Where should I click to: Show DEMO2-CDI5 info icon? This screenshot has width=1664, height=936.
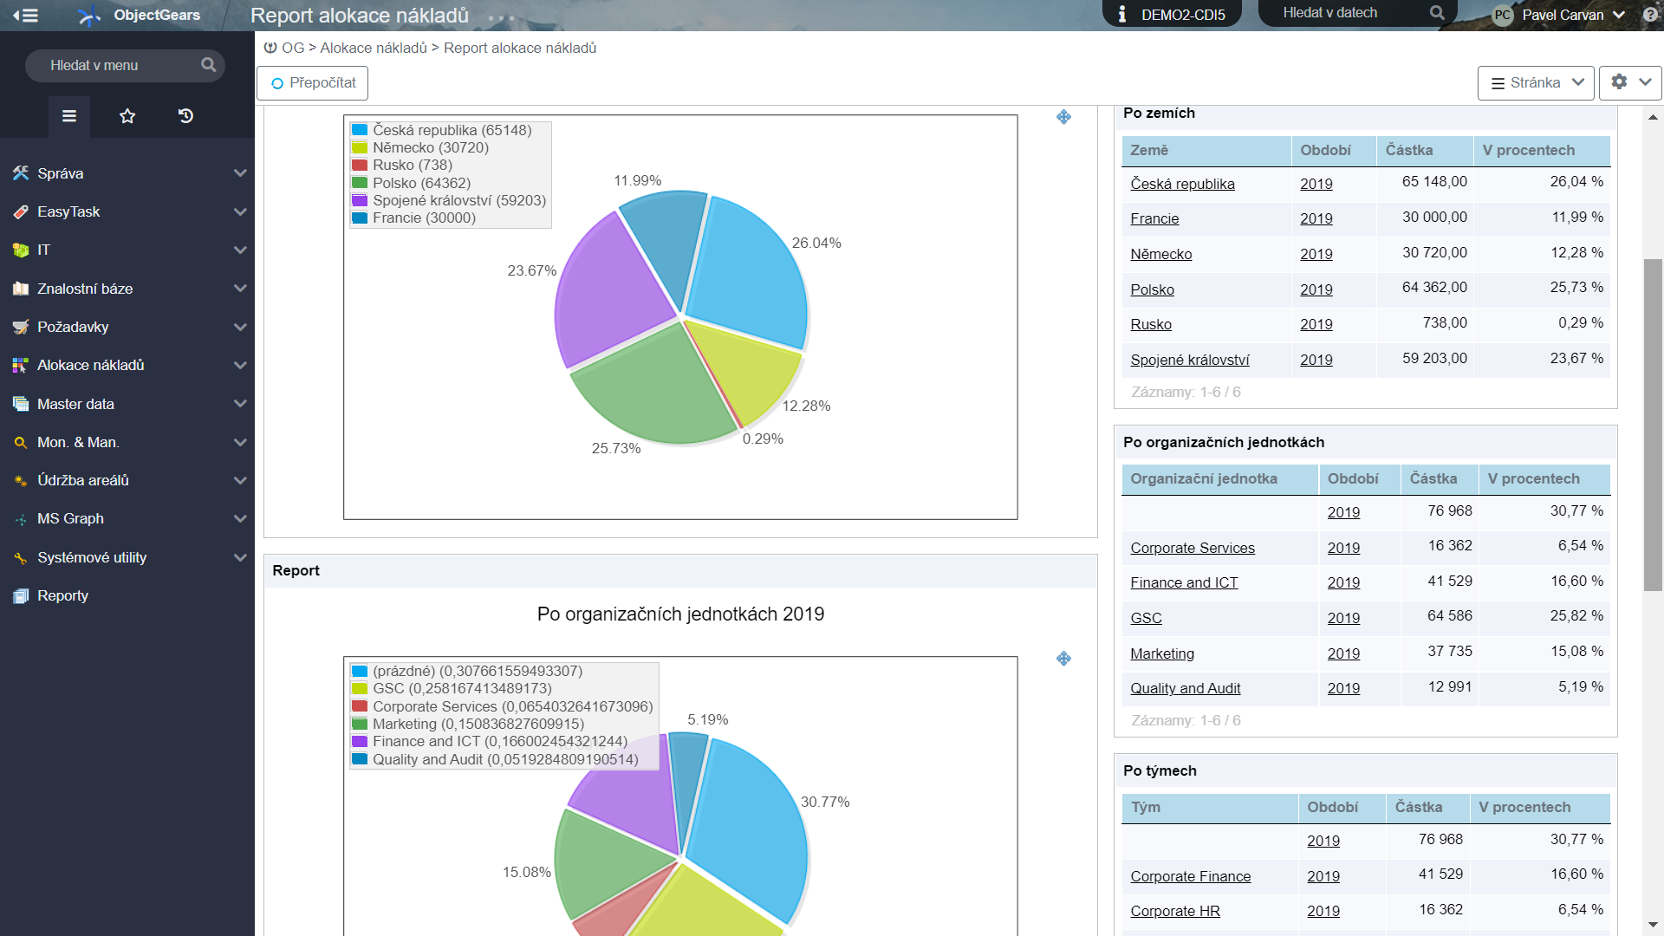tap(1122, 15)
